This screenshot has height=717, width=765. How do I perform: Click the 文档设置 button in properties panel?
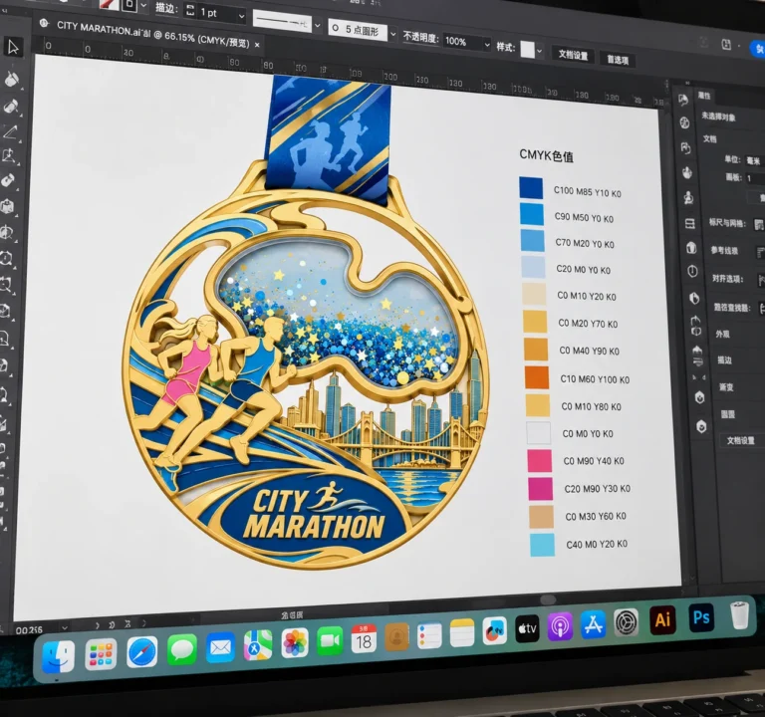coord(740,440)
